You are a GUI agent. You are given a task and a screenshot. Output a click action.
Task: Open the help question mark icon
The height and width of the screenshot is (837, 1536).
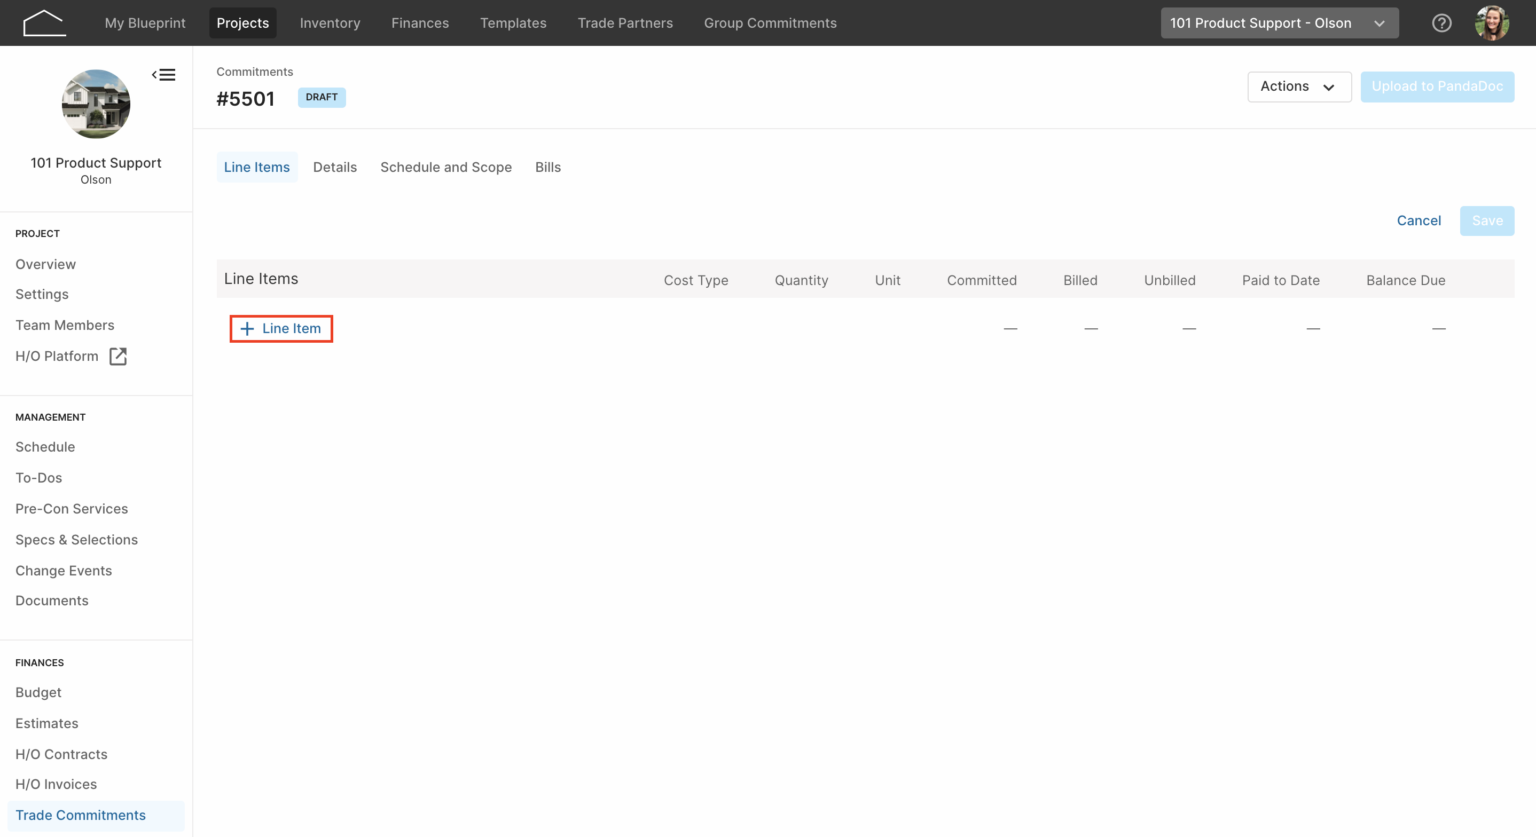tap(1441, 23)
